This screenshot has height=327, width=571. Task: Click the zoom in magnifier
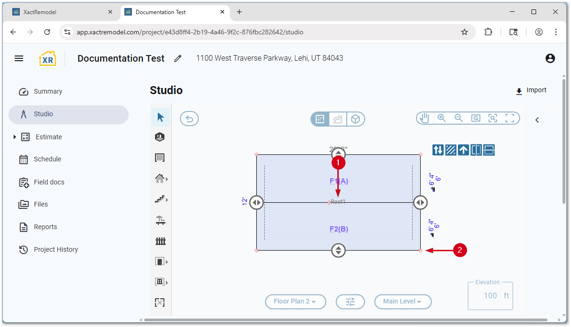point(441,119)
